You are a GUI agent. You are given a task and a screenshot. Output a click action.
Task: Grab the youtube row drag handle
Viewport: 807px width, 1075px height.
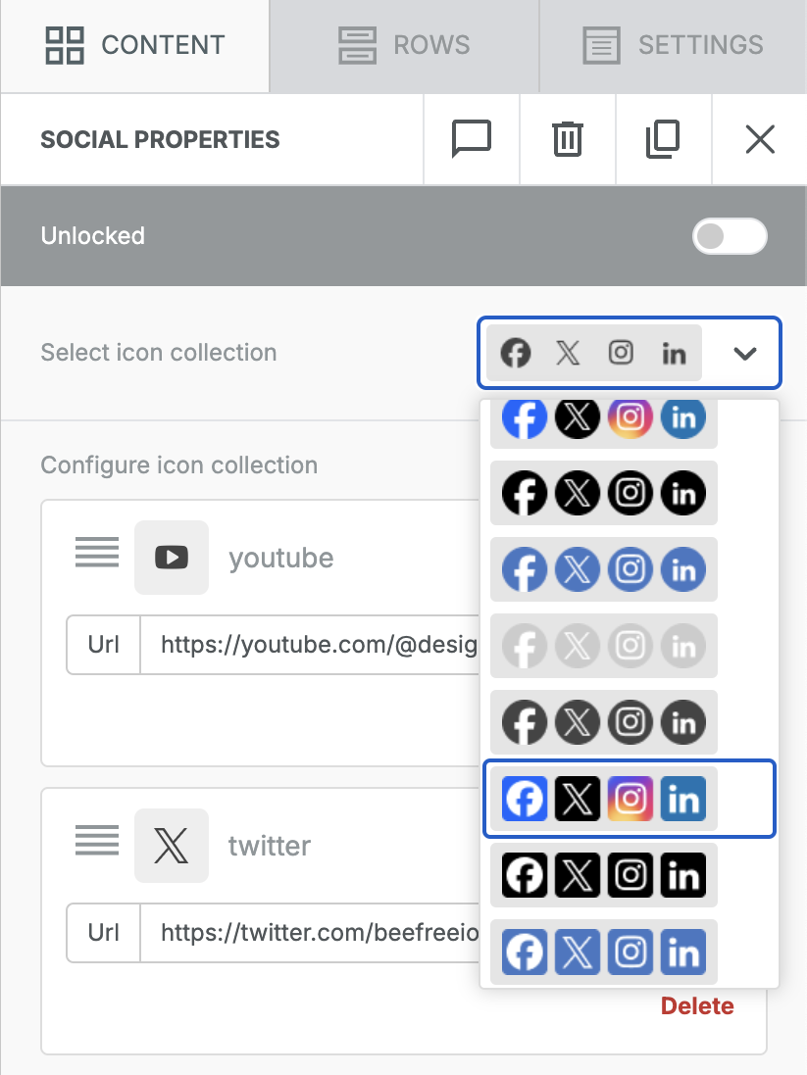pos(97,553)
